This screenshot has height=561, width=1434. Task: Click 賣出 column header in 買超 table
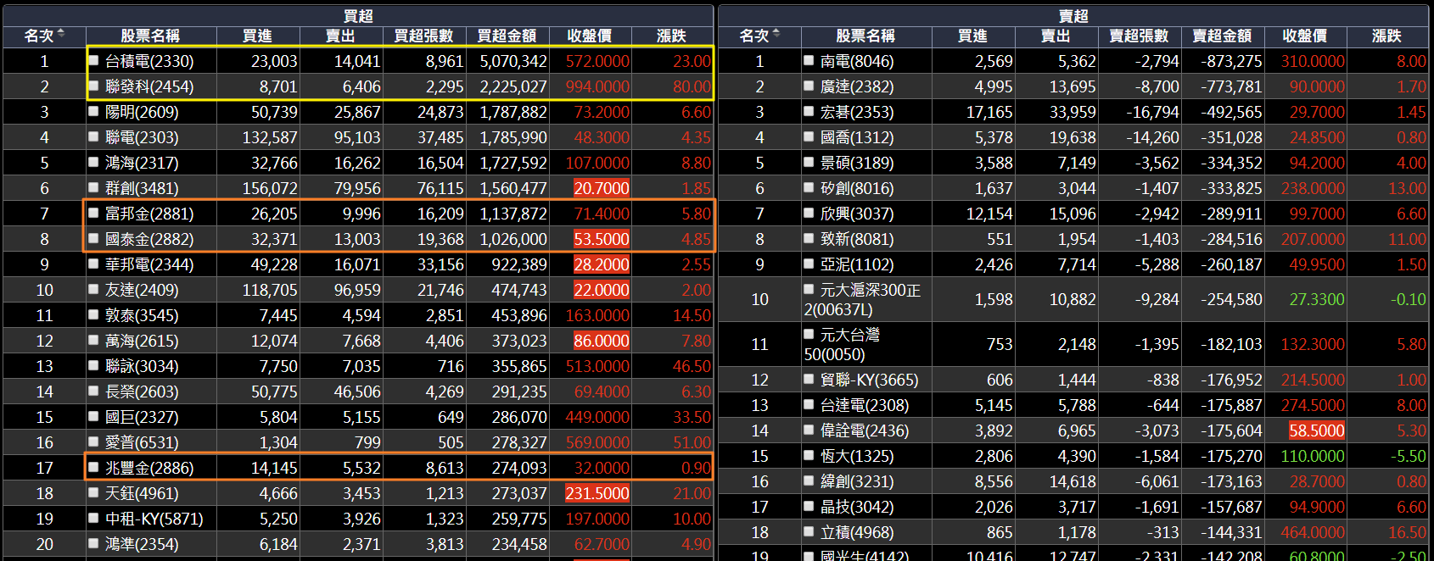[x=340, y=36]
